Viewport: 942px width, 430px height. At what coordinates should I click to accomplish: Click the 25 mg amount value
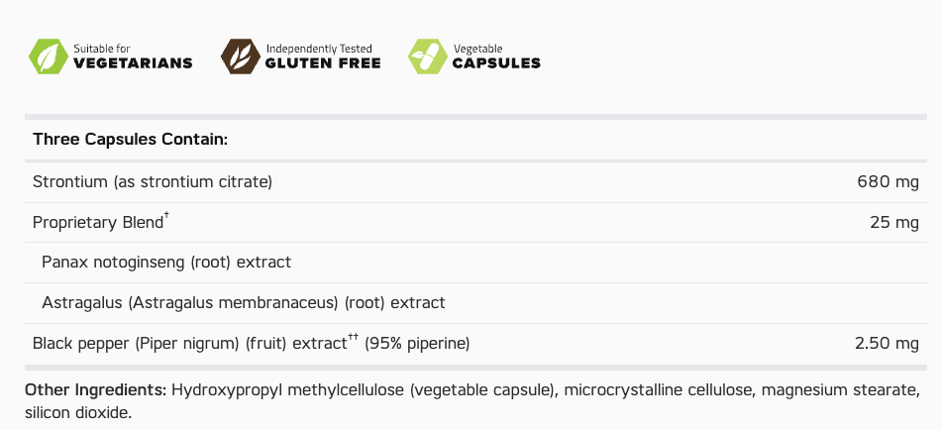[x=894, y=223]
